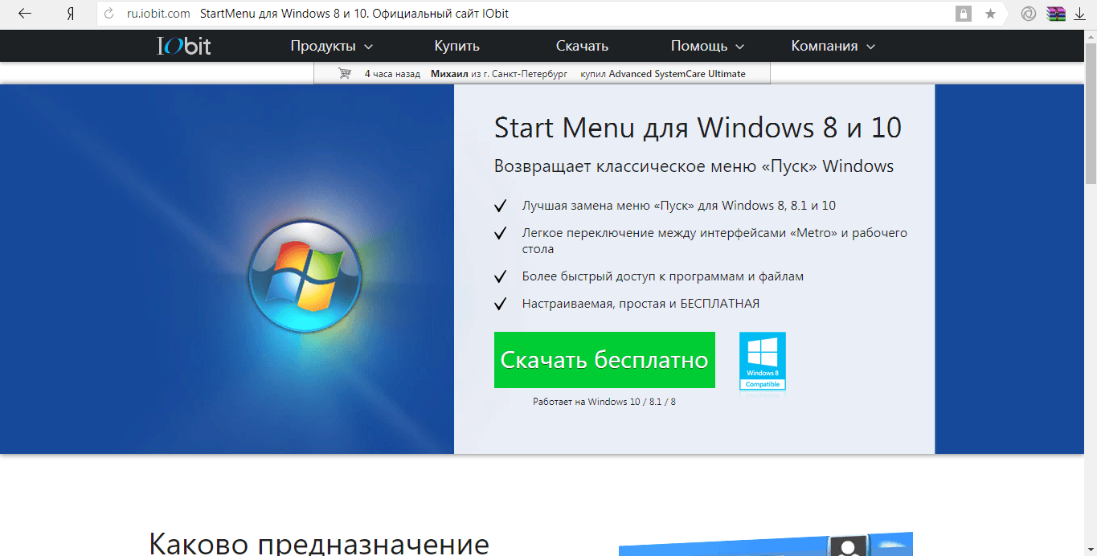Click text Работает на Windows 10 / 8.1 / 8

(604, 401)
